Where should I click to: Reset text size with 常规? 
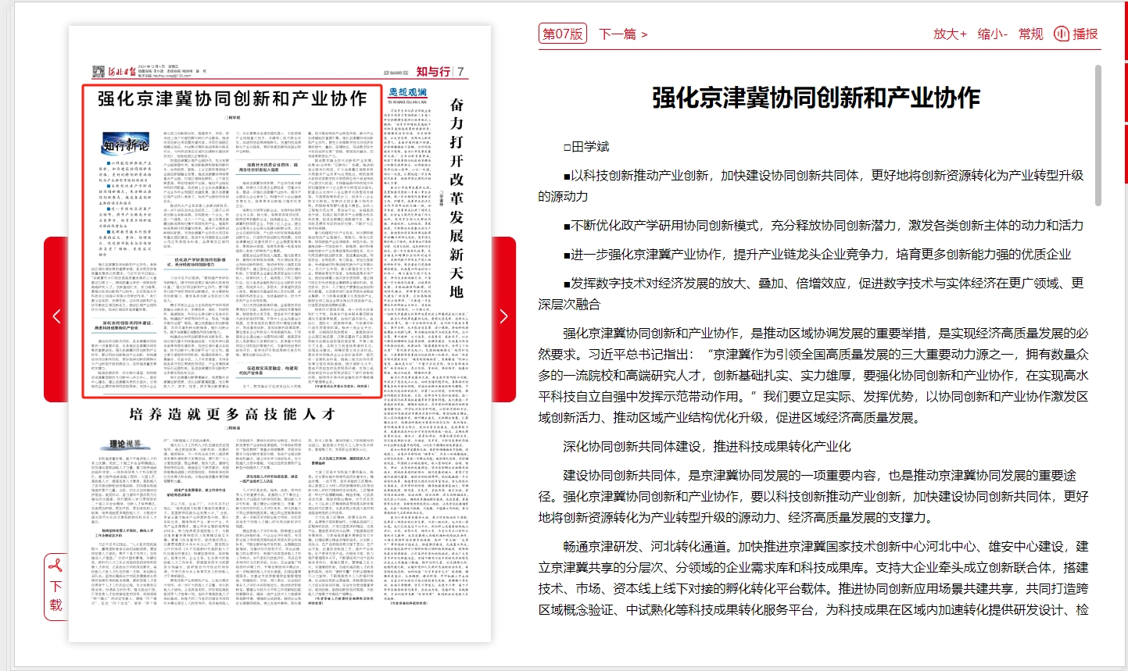pyautogui.click(x=1030, y=34)
